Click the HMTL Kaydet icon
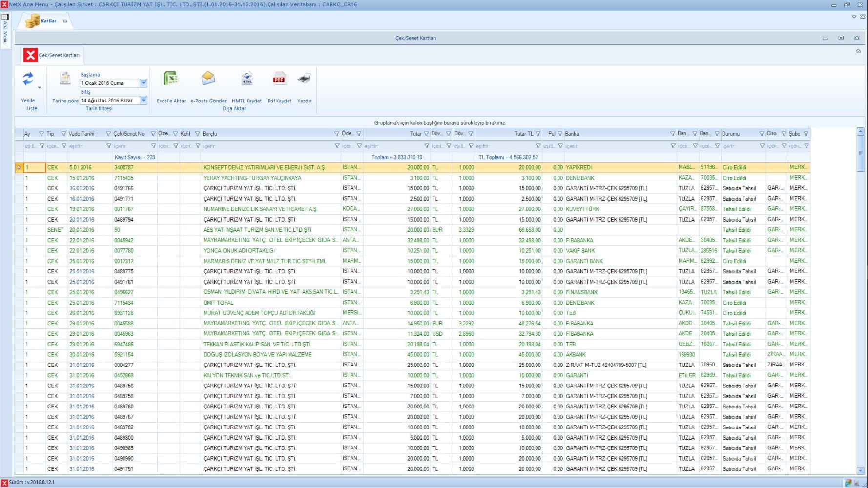The width and height of the screenshot is (868, 488). (247, 79)
